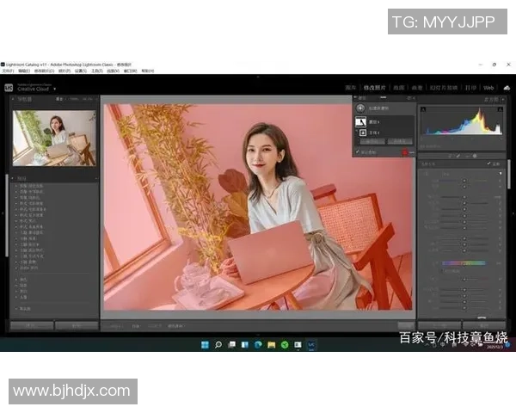The height and width of the screenshot is (413, 516).
Task: Click the hue rainbow color slider
Action: [x=463, y=263]
